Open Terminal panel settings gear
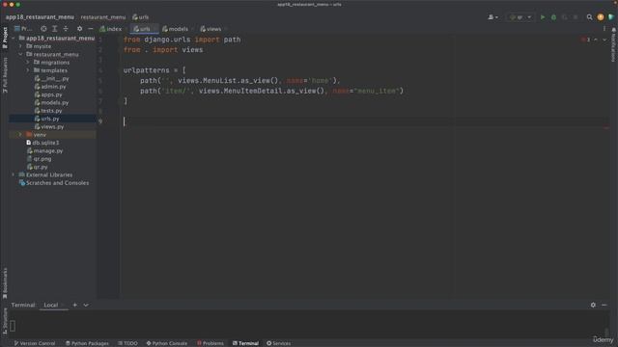Viewport: 618px width, 347px height. tap(593, 305)
